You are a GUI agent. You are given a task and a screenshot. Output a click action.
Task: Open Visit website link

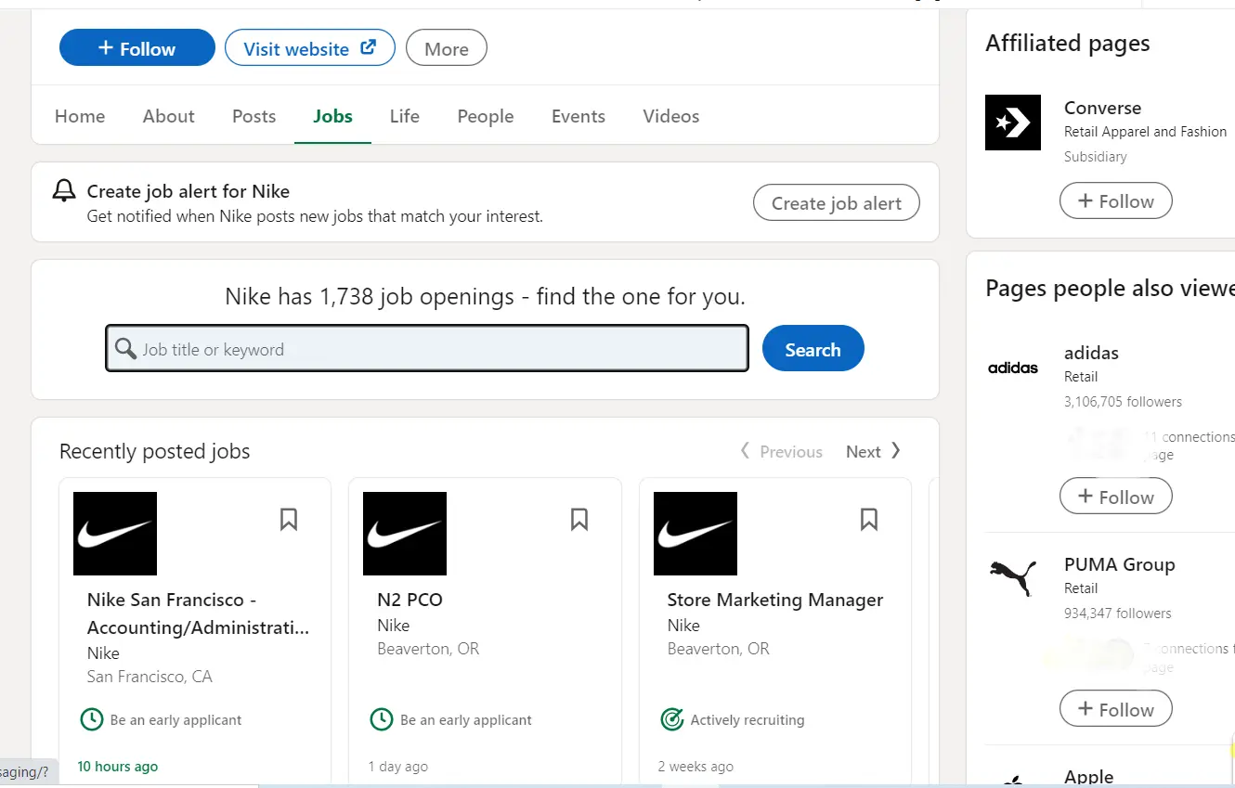click(309, 48)
